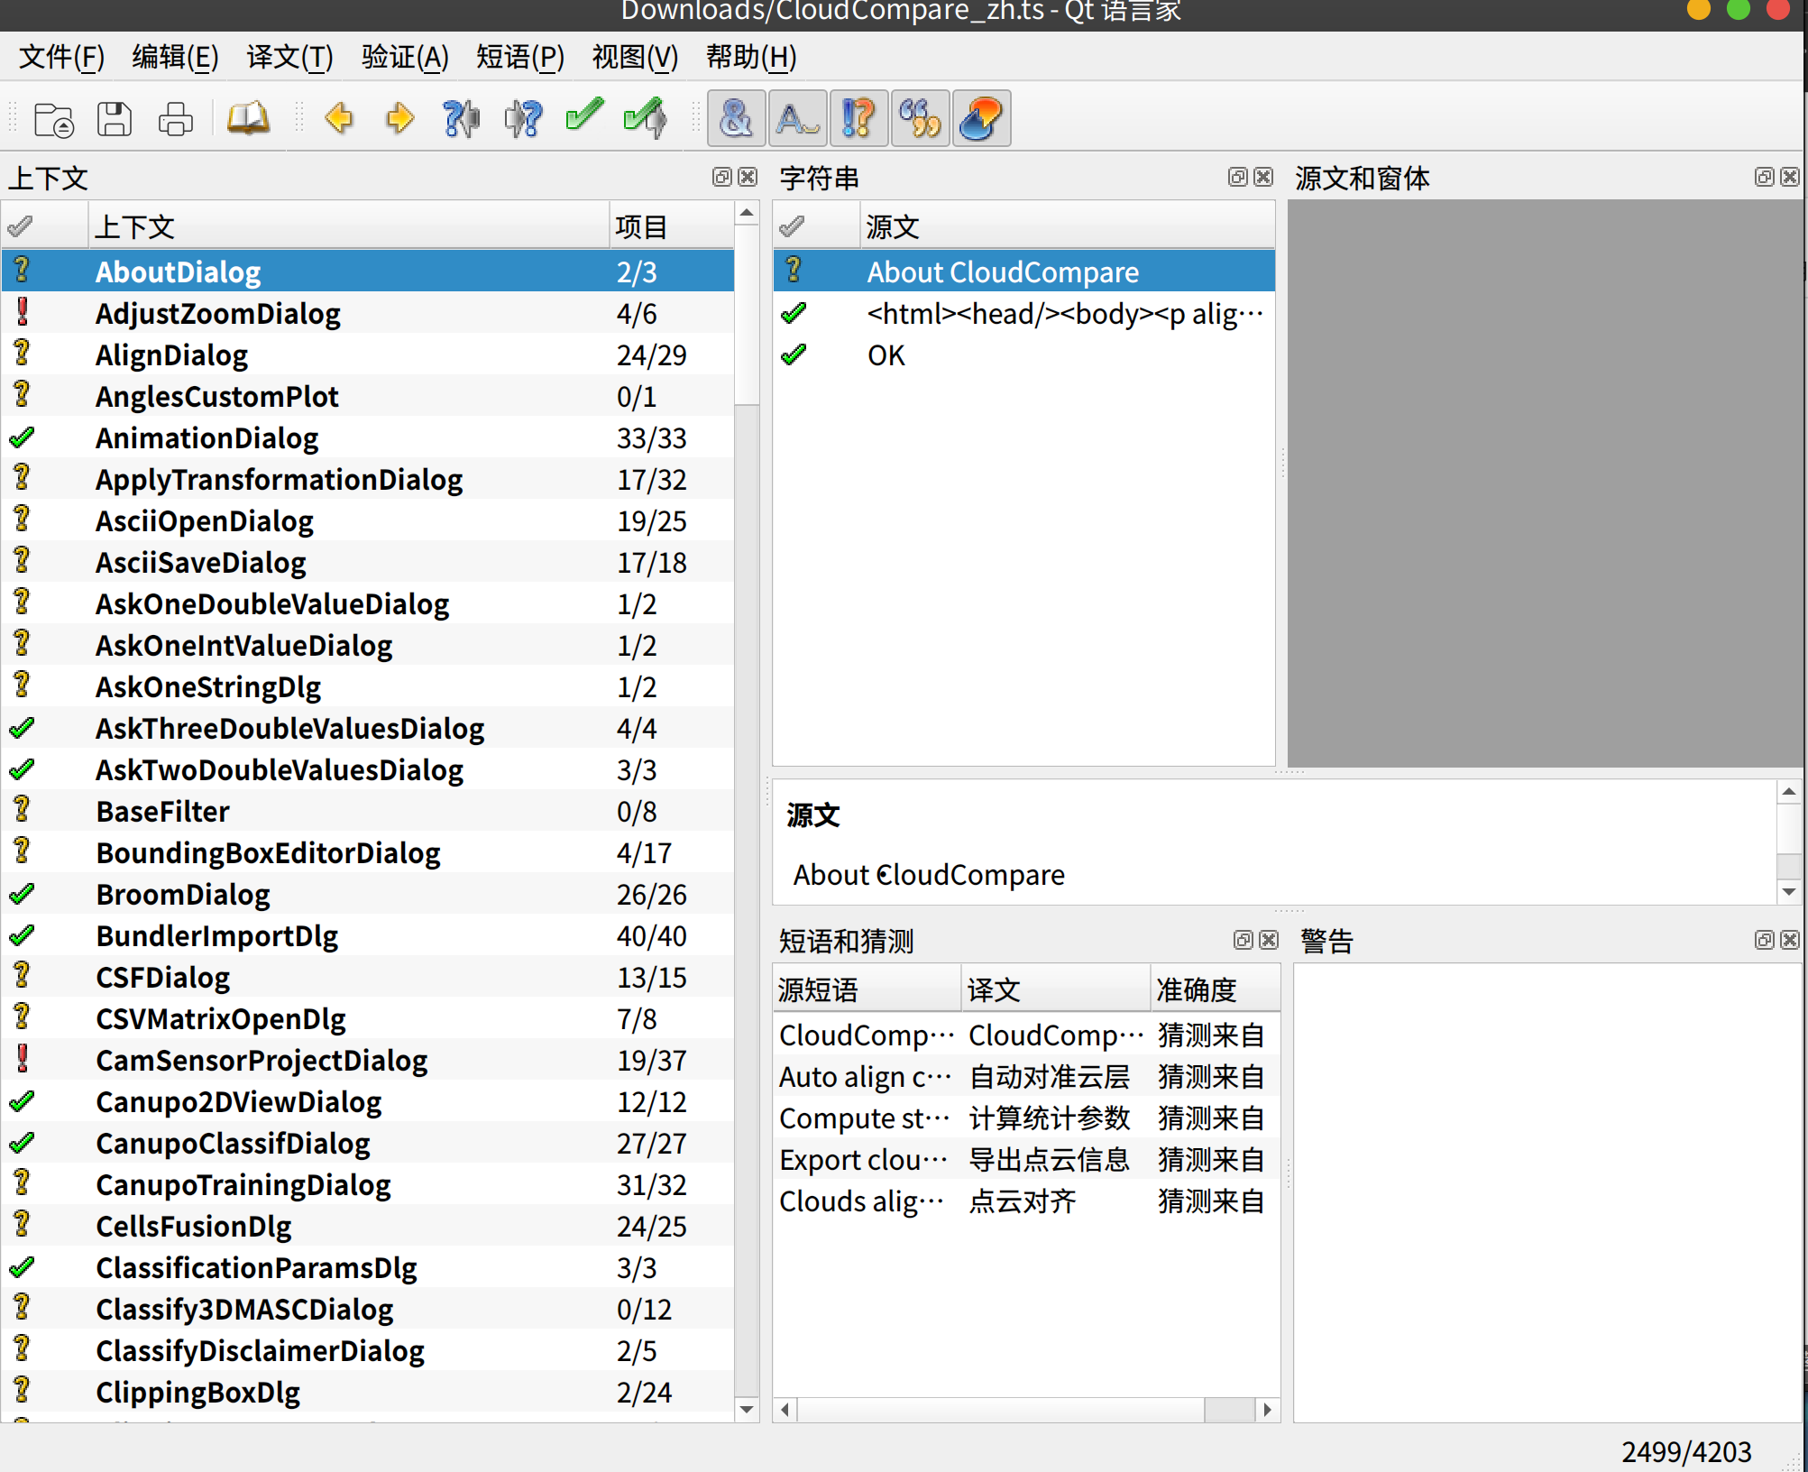Float the 源文和窗体 panel
The width and height of the screenshot is (1808, 1472).
point(1765,177)
